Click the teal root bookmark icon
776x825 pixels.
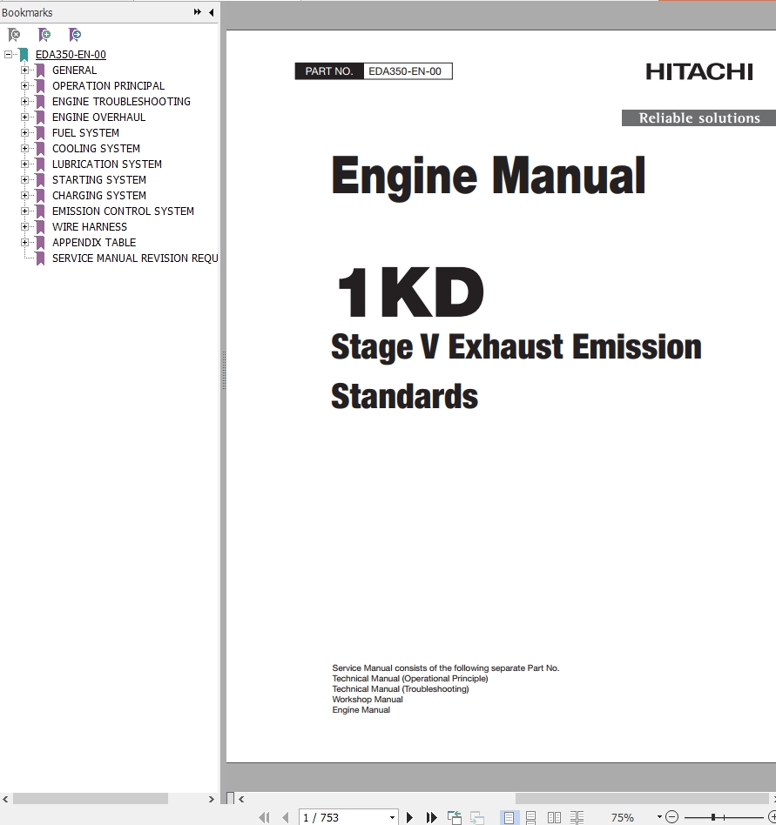pos(24,55)
